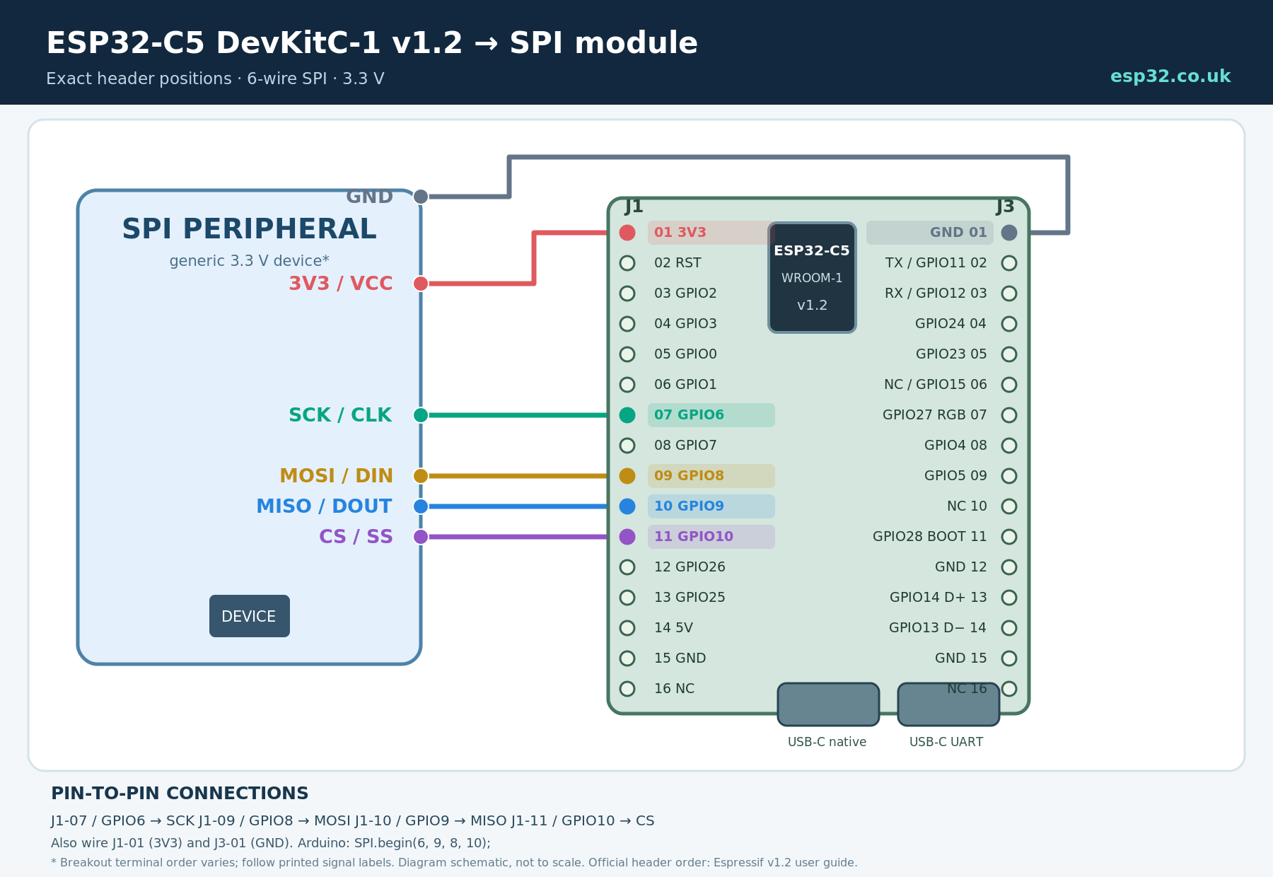Click the GPIO14 D+ 13 label
This screenshot has width=1273, height=877.
[x=938, y=598]
